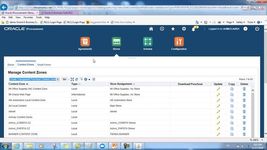The height and width of the screenshot is (150, 267).
Task: Click the browser Back arrow button
Action: tap(4, 7)
